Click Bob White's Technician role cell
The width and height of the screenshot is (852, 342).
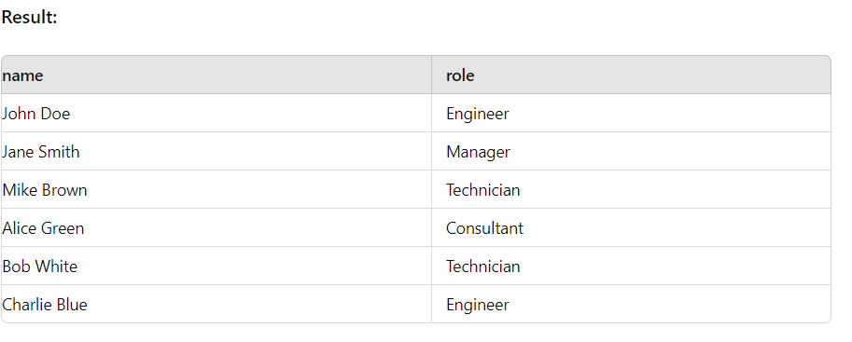pyautogui.click(x=631, y=266)
